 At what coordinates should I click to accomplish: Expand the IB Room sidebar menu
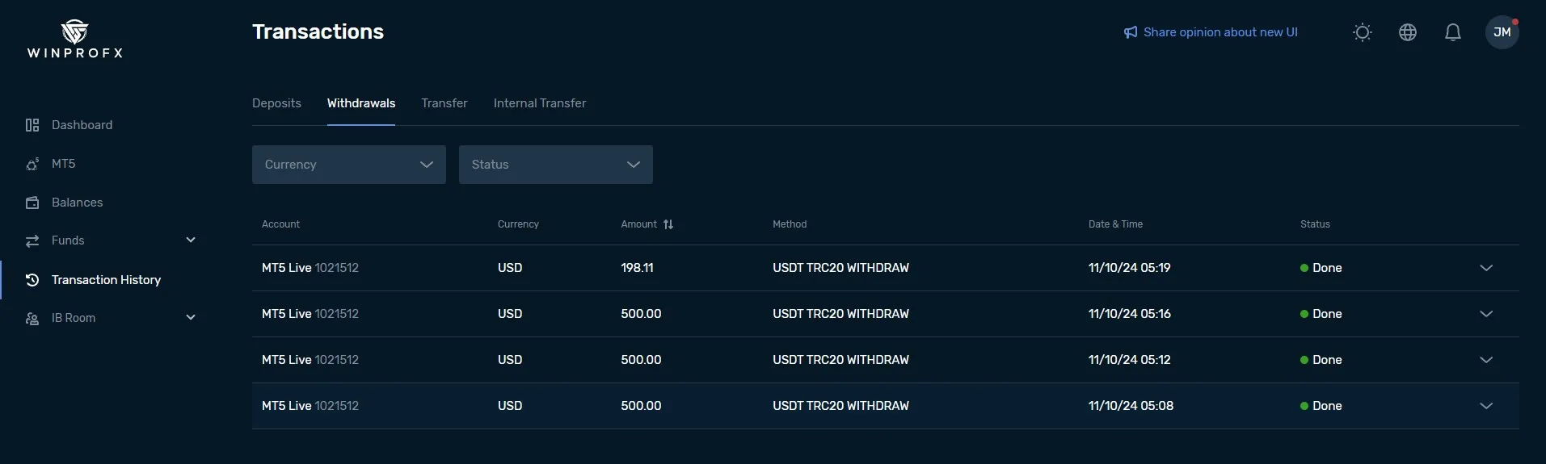[x=191, y=318]
